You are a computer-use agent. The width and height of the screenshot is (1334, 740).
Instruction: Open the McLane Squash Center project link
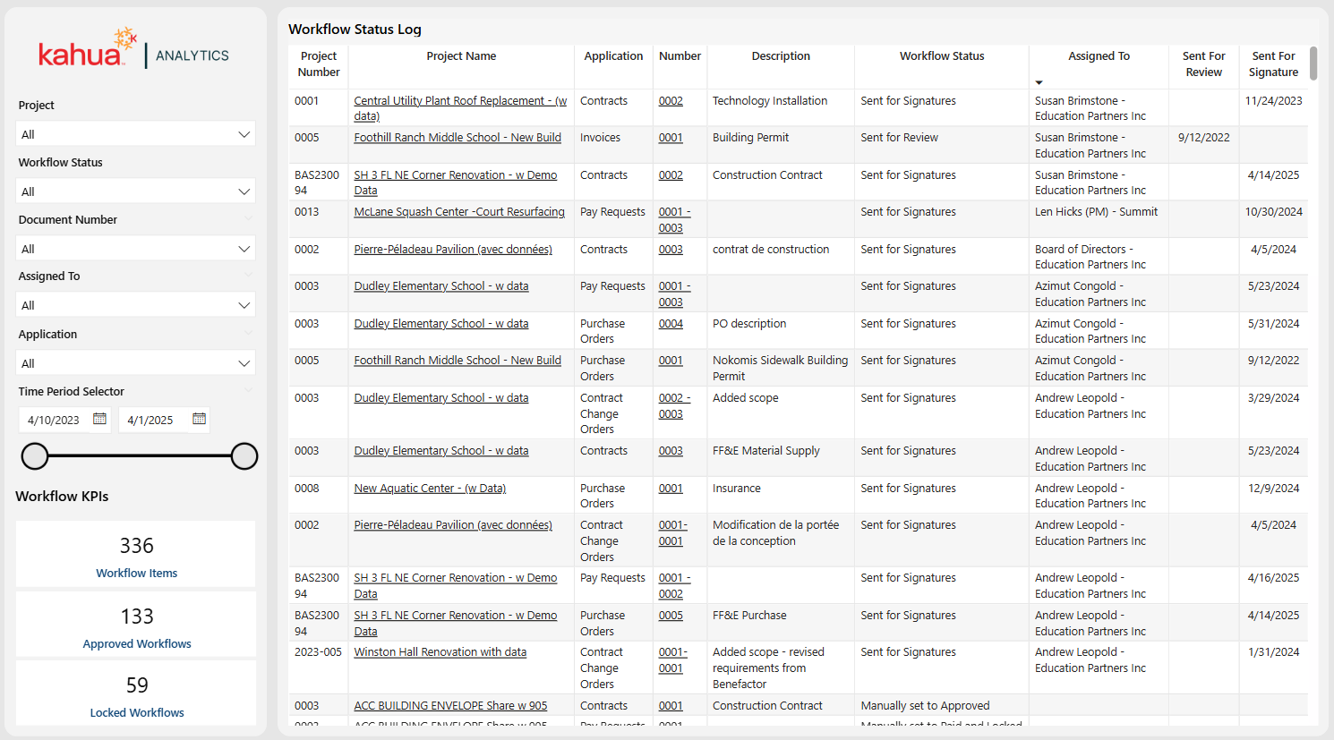tap(458, 212)
